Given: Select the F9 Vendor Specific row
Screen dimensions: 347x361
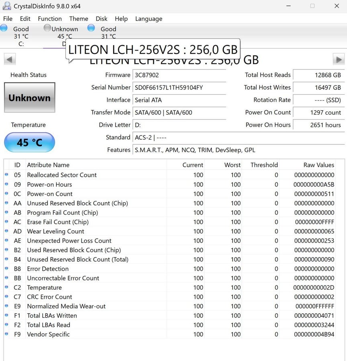Looking at the screenshot, I should (169, 334).
